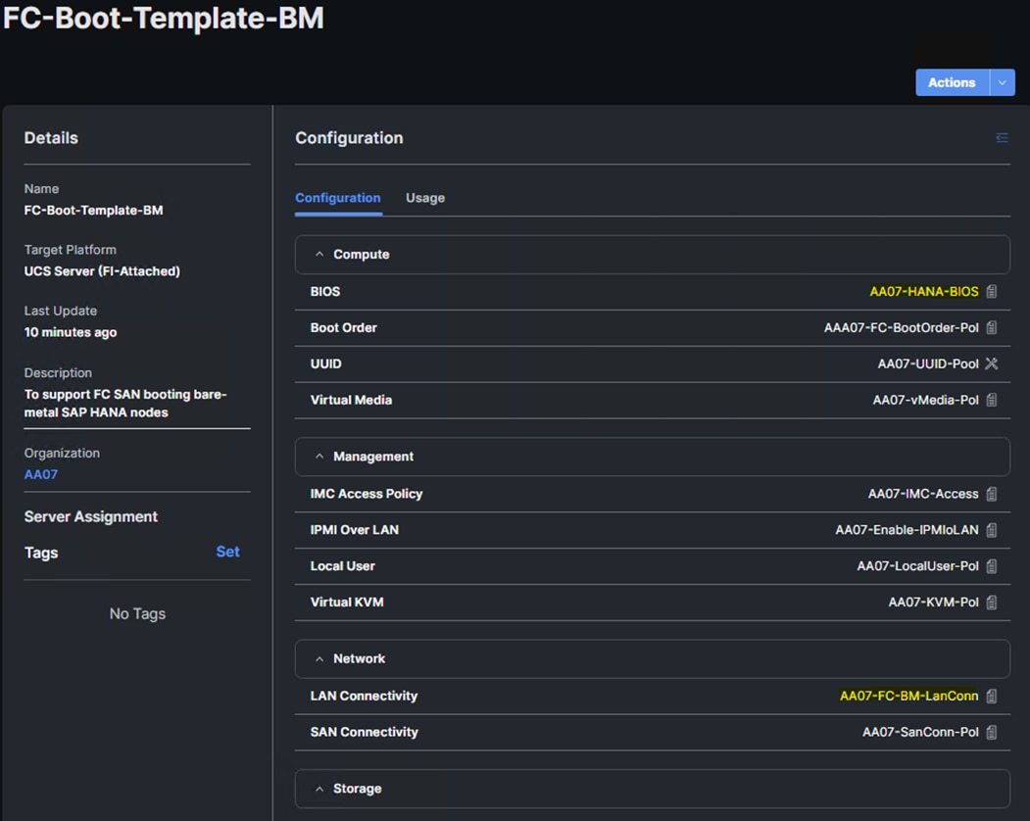Open the policy icon beside AA07-IMC-Access
The image size is (1030, 821).
tap(992, 493)
